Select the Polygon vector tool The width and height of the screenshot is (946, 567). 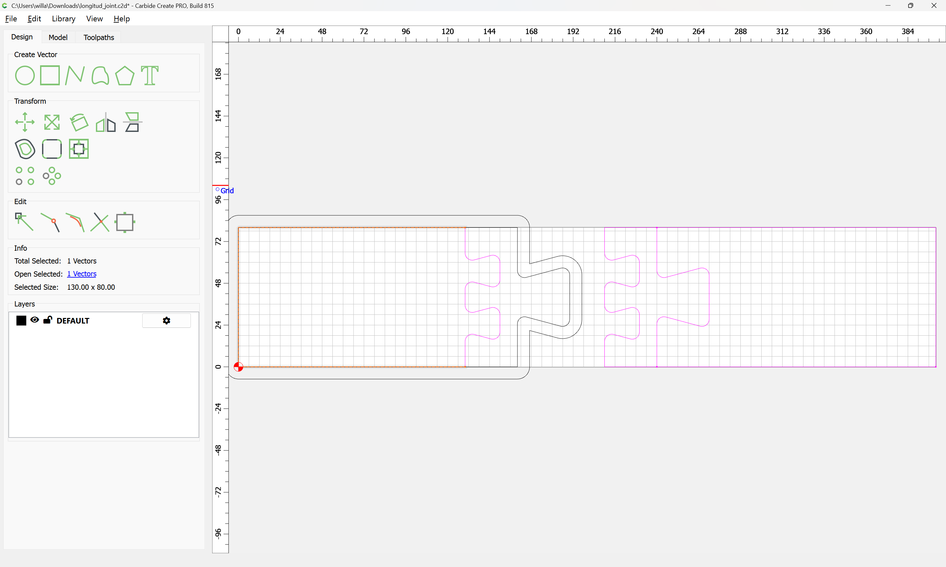pyautogui.click(x=124, y=75)
